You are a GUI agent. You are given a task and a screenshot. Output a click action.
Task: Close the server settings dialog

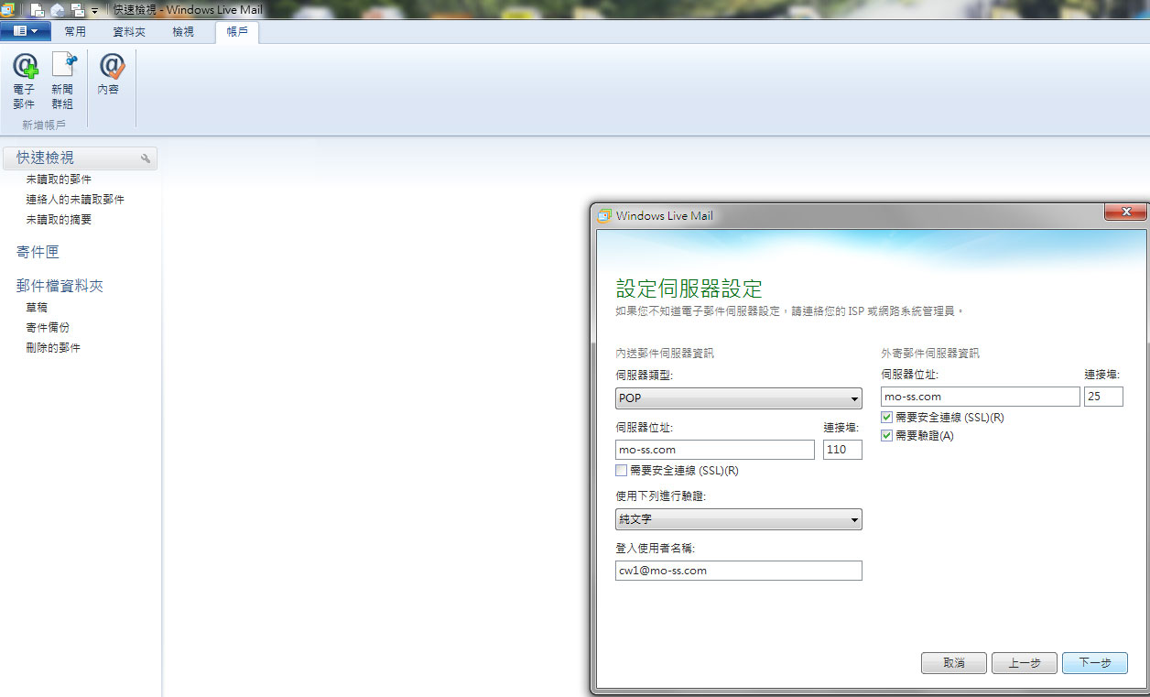pos(1125,212)
